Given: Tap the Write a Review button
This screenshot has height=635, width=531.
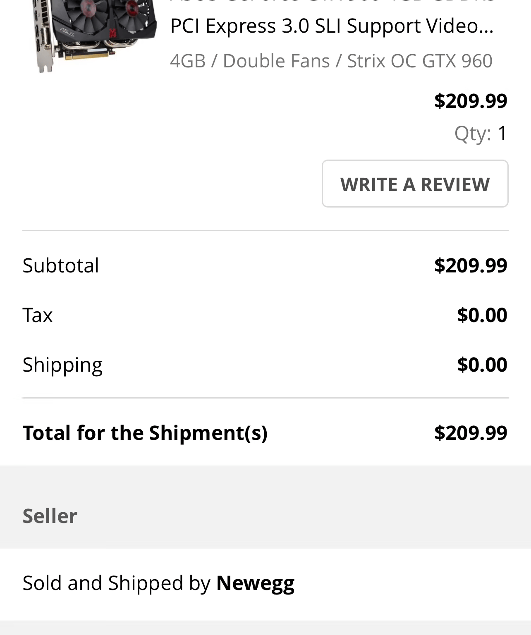Looking at the screenshot, I should click(x=415, y=184).
